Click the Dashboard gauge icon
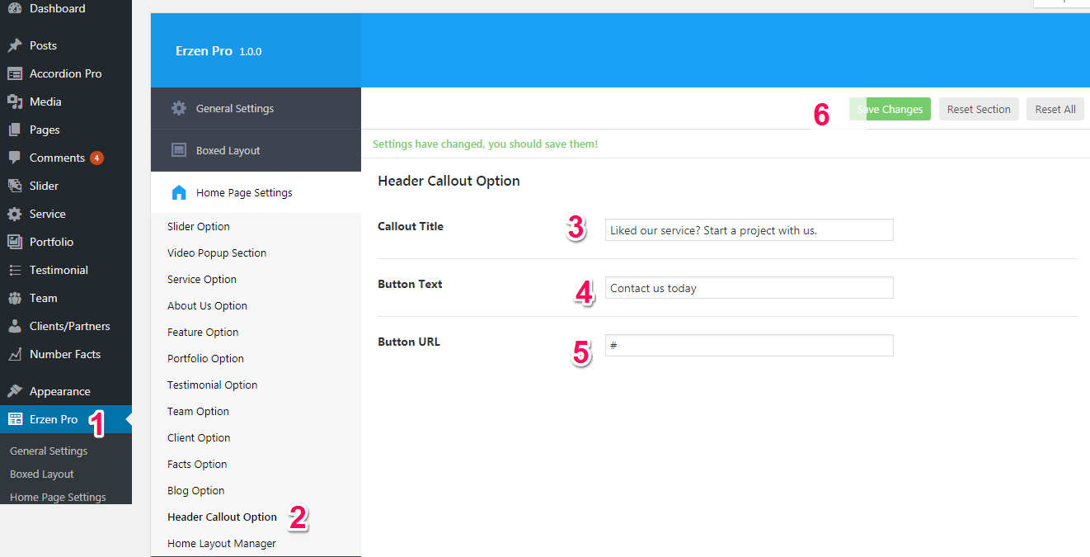This screenshot has height=557, width=1090. [x=15, y=8]
